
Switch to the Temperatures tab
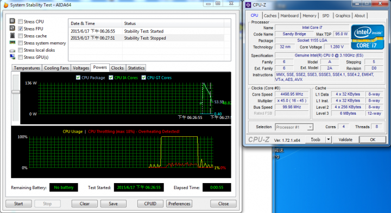point(27,68)
